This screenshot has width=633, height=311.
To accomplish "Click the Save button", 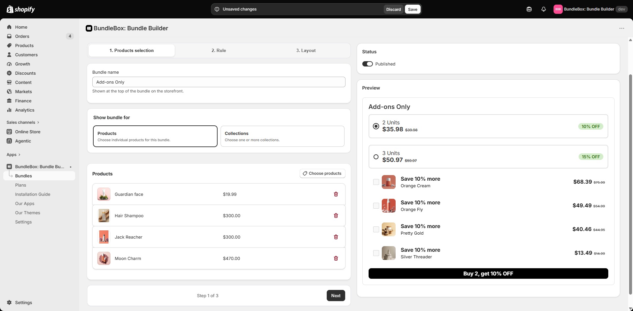I will (x=412, y=9).
